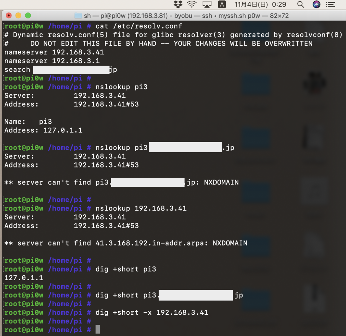Screen dimensions: 346x336
Task: Open Notification Center list icon
Action: tap(330, 4)
